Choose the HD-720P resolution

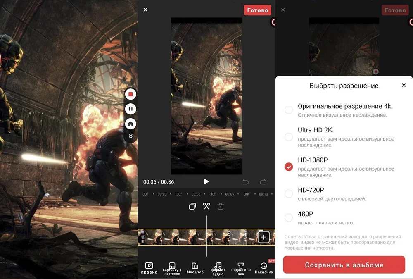(x=289, y=193)
